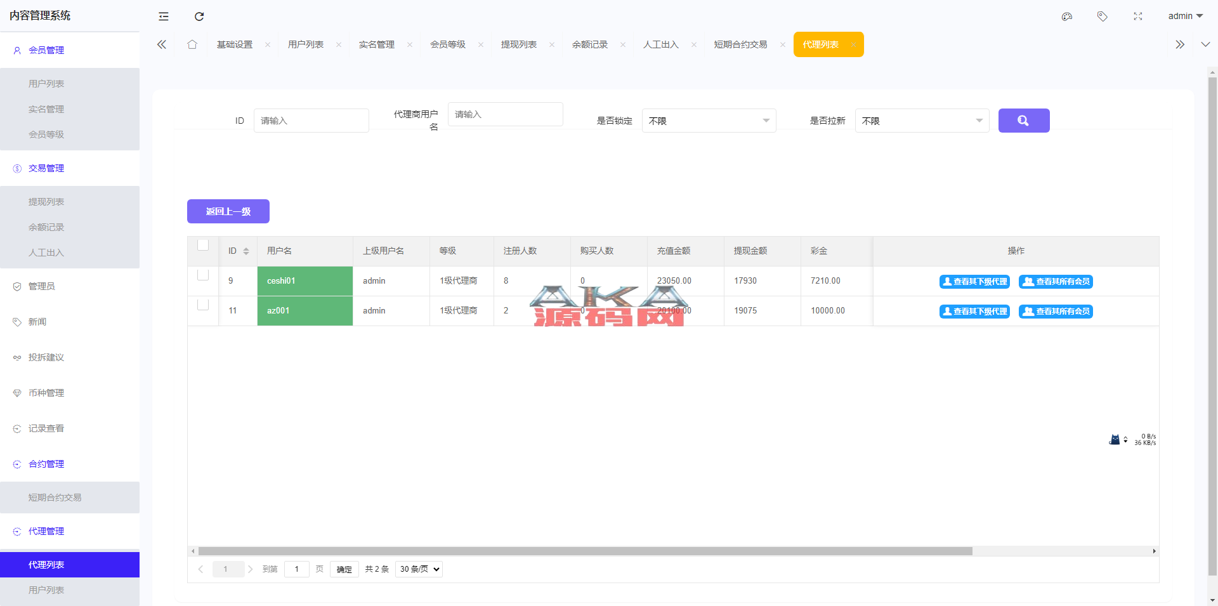The width and height of the screenshot is (1218, 606).
Task: Check the row for user ceshi01
Action: (x=203, y=275)
